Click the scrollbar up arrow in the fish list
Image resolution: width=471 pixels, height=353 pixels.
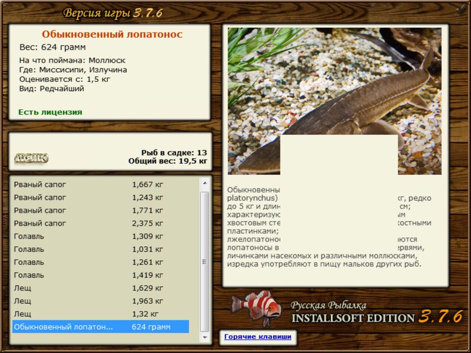tap(205, 183)
